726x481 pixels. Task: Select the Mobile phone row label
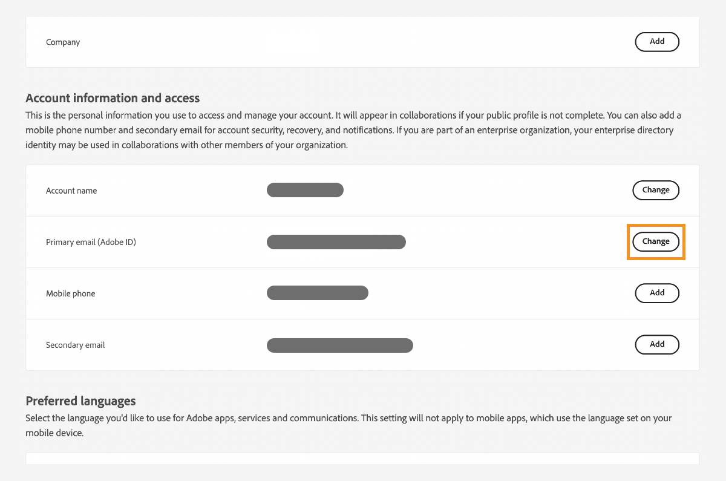pyautogui.click(x=70, y=293)
